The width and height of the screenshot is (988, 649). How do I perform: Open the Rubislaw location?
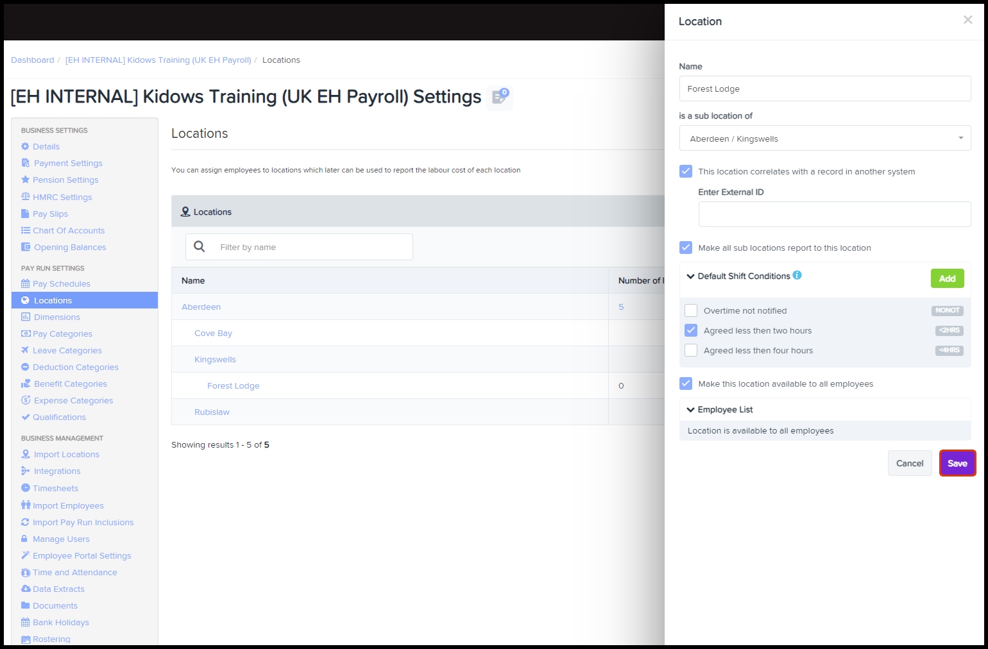[212, 412]
